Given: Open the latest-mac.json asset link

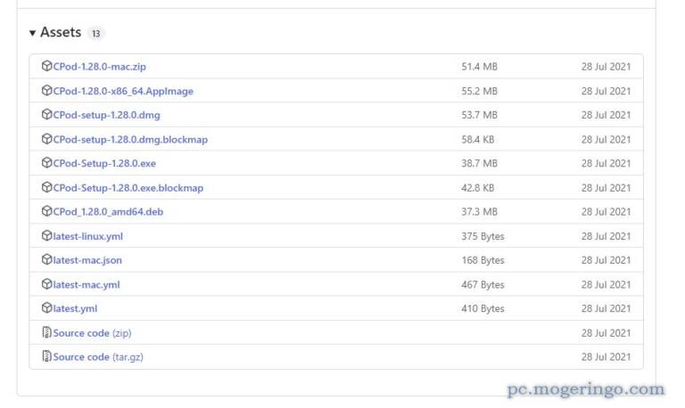Looking at the screenshot, I should click(87, 260).
